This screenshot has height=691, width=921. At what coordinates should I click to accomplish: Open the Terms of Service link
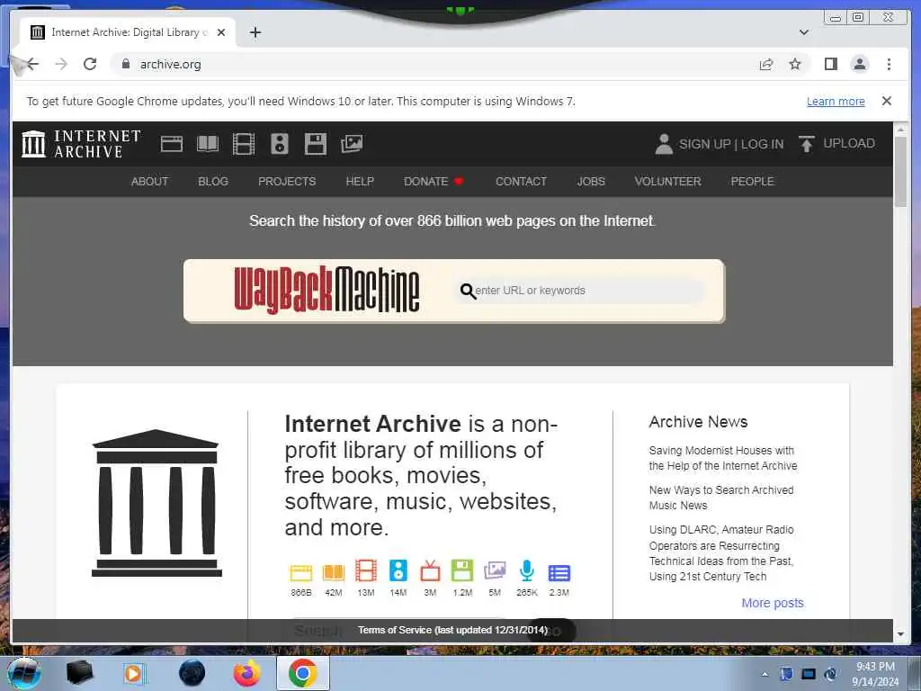[453, 630]
